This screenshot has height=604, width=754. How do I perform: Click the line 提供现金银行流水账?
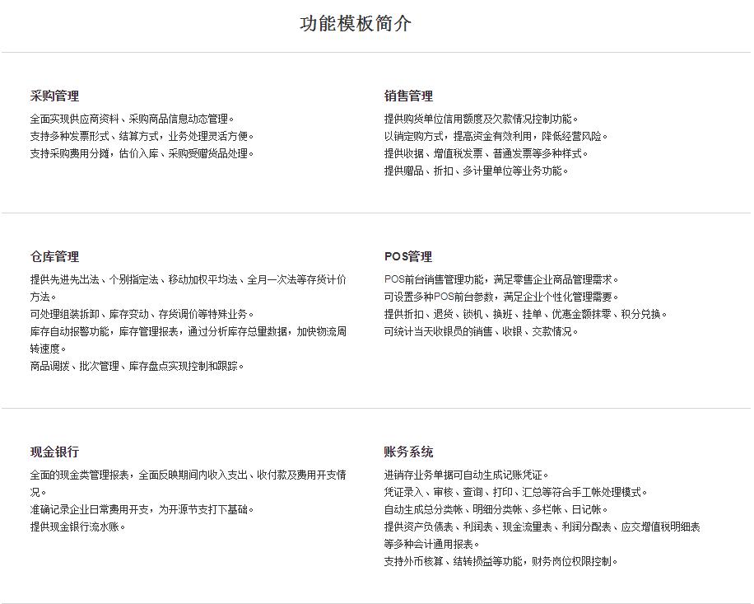(77, 527)
